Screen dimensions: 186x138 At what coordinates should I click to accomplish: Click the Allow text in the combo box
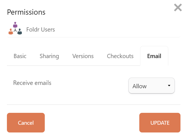click(140, 86)
